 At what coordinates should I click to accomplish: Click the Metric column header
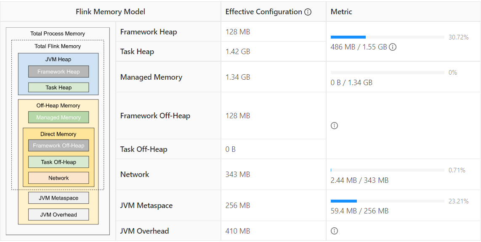[341, 12]
